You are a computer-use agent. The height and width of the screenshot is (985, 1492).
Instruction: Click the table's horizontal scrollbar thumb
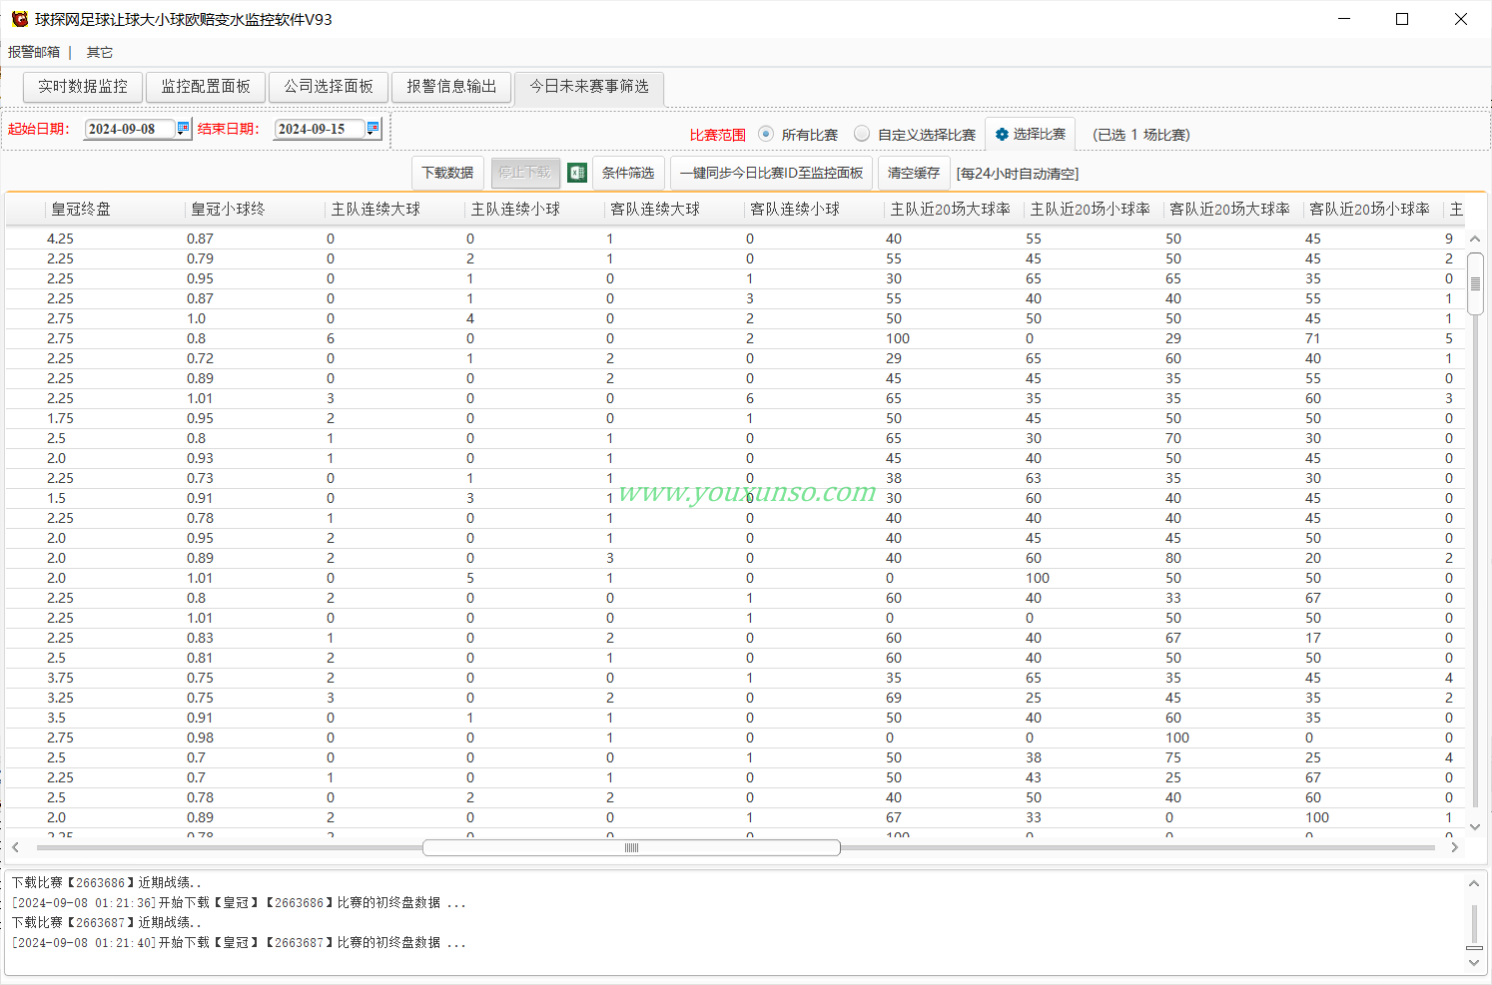631,847
